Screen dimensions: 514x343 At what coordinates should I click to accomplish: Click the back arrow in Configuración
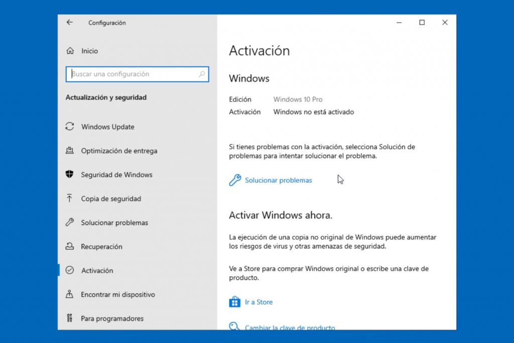point(70,23)
